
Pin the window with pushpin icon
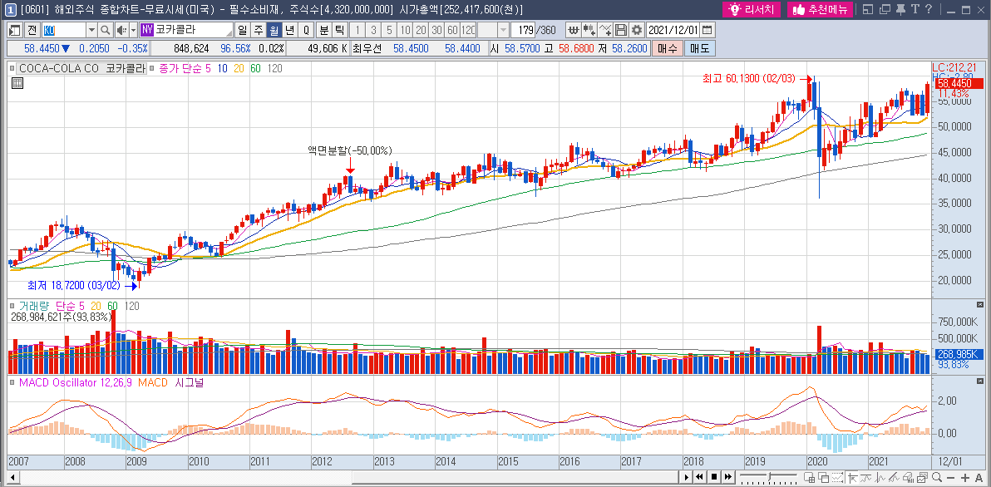coord(900,9)
